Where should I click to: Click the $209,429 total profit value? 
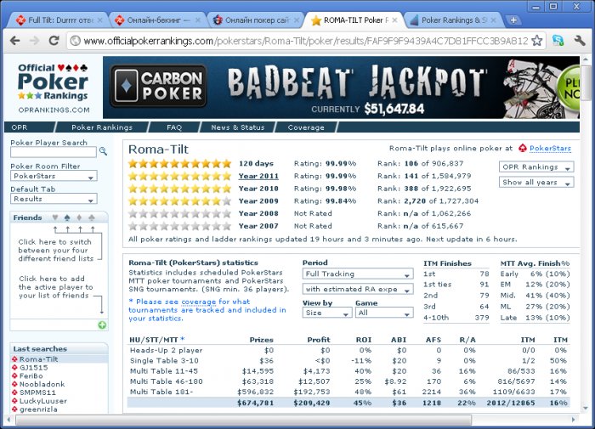(x=312, y=403)
